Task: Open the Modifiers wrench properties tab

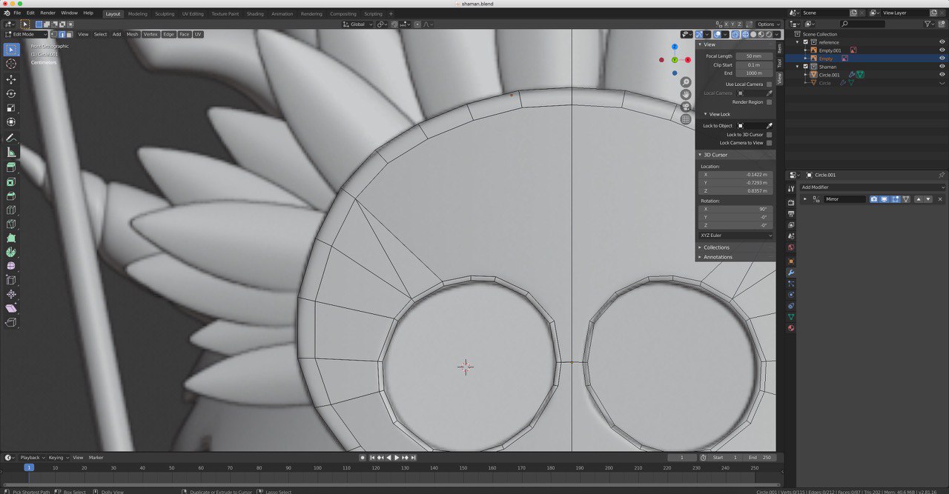Action: coord(791,273)
